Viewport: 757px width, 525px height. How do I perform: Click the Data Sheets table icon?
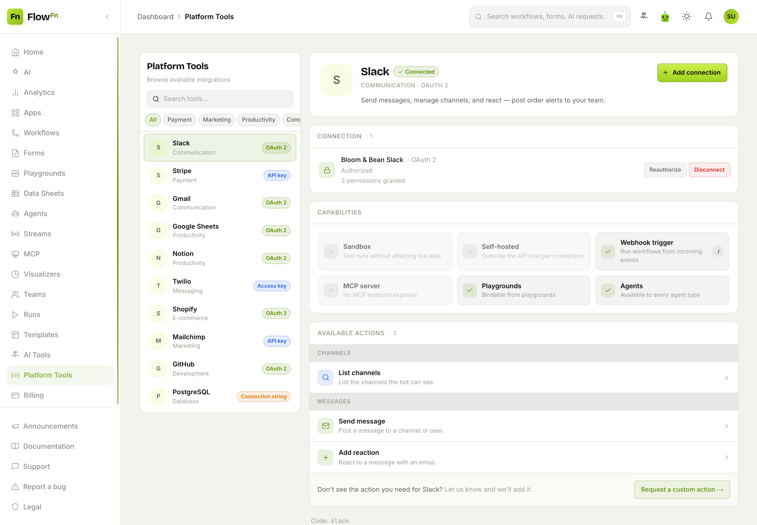tap(15, 193)
